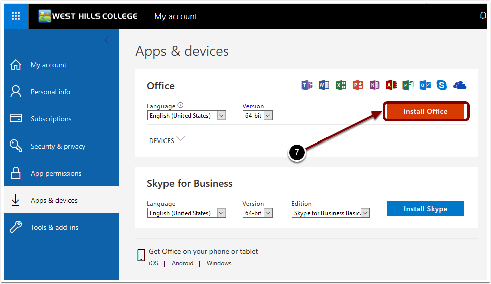491x284 pixels.
Task: Click the card icon for Subscriptions
Action: 16,118
